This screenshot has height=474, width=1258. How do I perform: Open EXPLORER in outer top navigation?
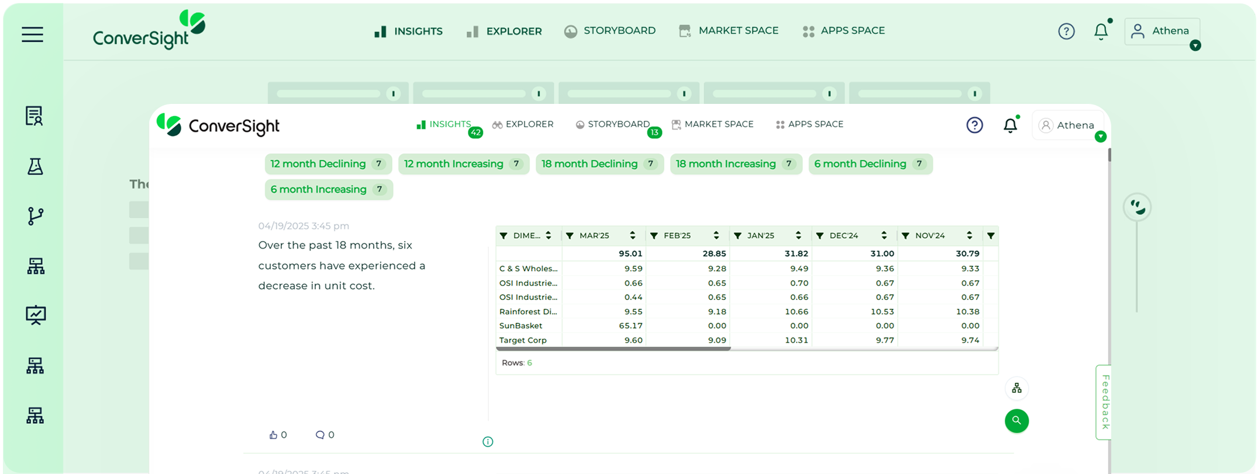coord(504,31)
